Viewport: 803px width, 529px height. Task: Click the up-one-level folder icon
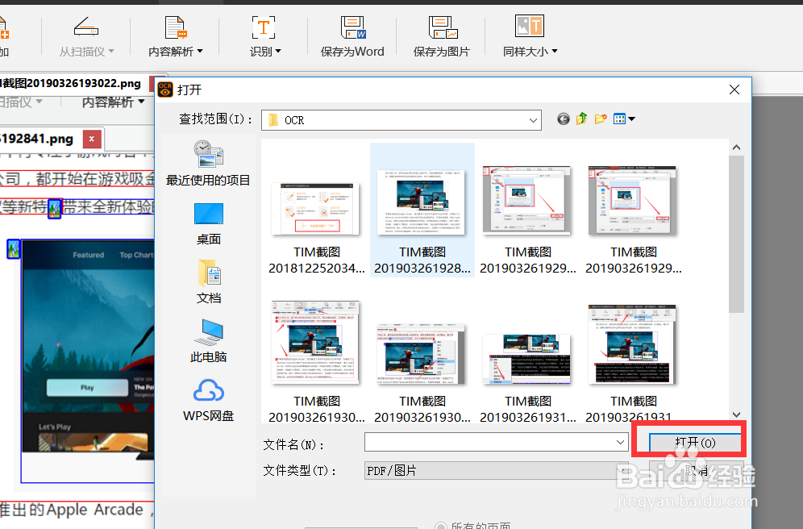point(581,119)
